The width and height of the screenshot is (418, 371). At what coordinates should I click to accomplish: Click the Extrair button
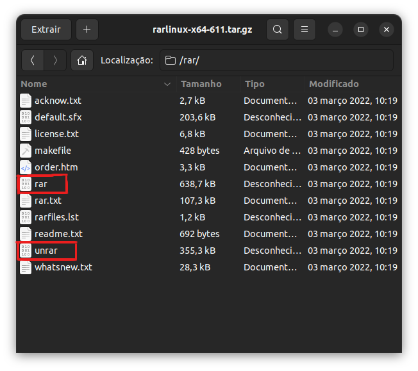coord(46,29)
